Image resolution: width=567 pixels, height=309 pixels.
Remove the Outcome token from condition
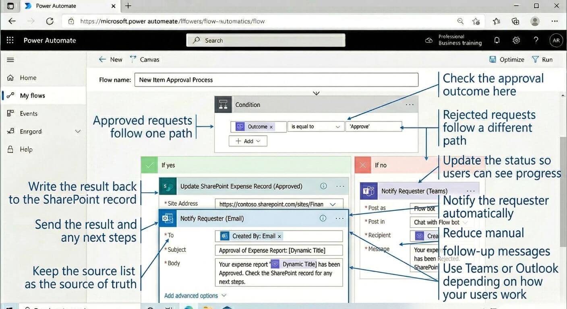pos(271,127)
